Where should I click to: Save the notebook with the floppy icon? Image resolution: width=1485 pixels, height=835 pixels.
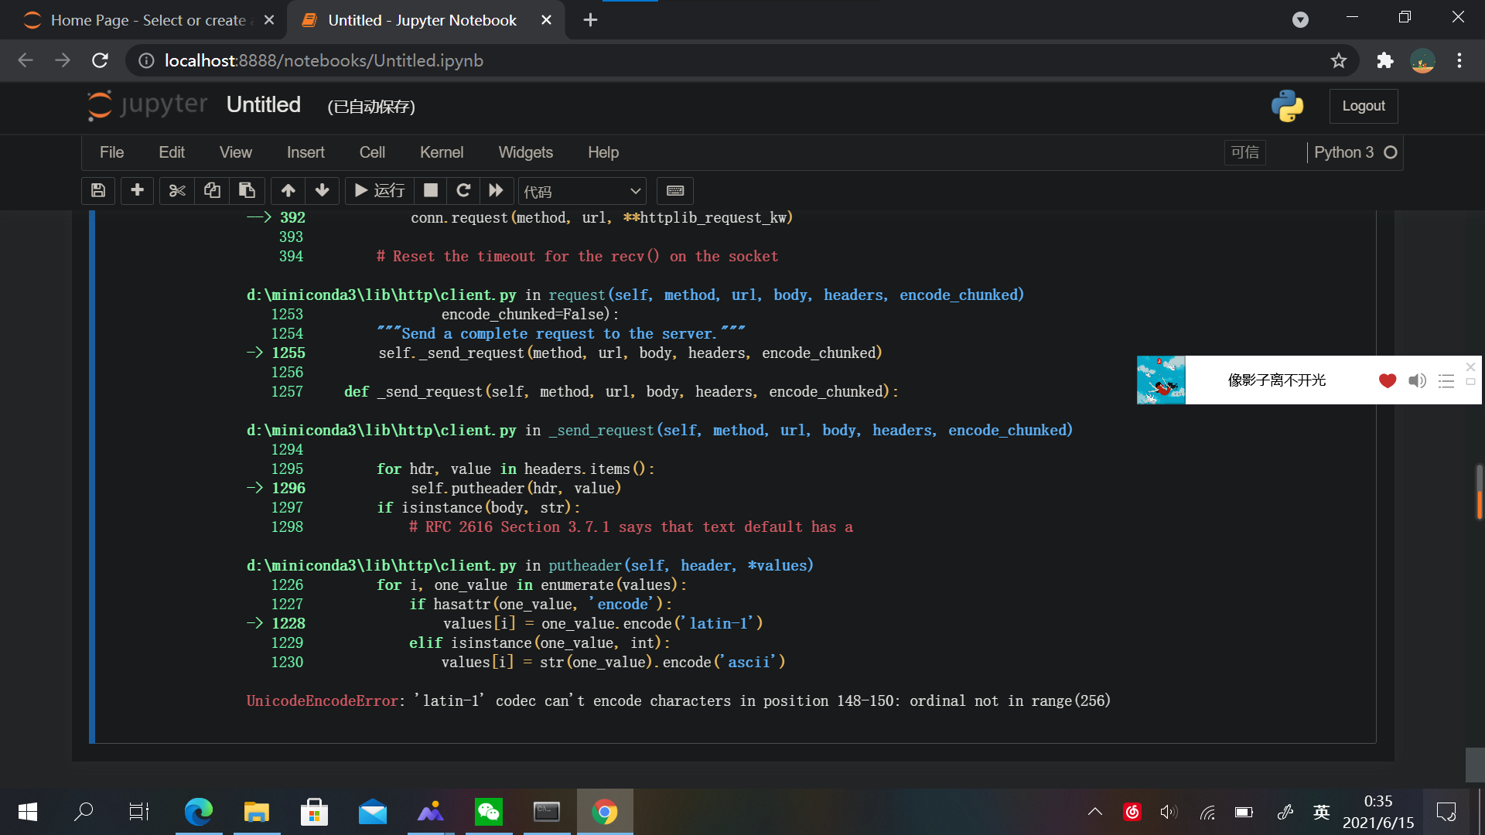(98, 191)
